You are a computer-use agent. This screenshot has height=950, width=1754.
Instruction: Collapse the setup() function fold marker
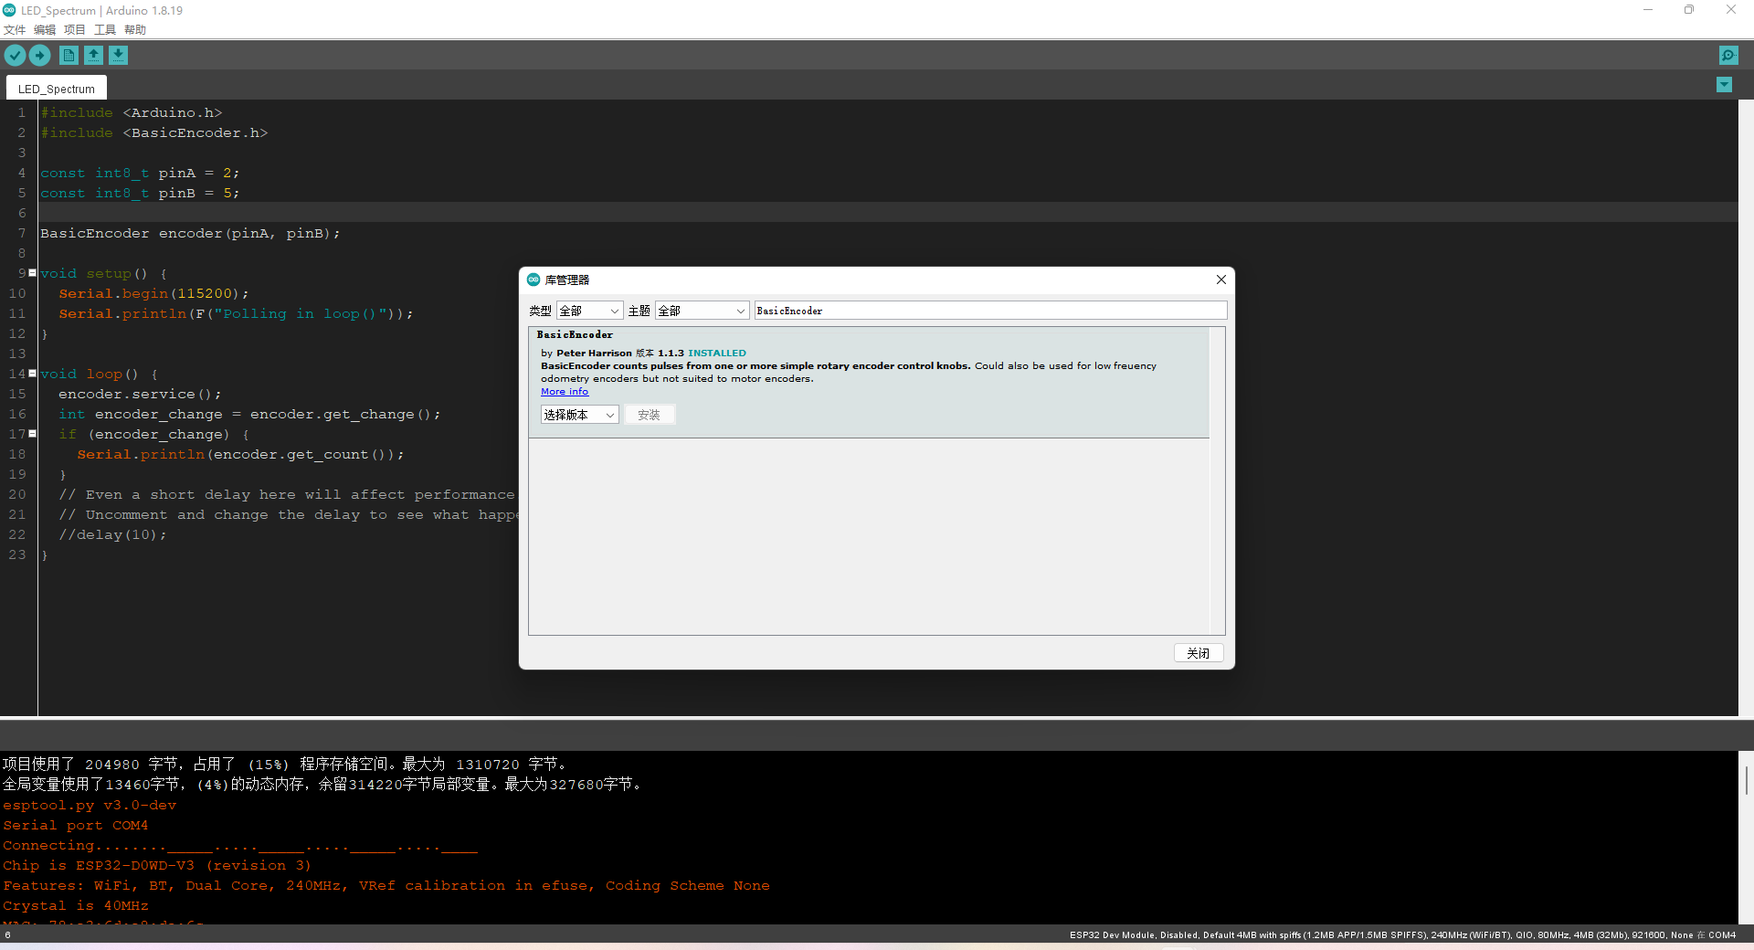coord(33,272)
